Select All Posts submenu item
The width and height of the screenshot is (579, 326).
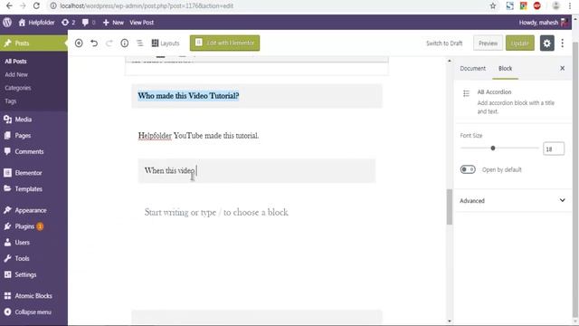pos(16,62)
